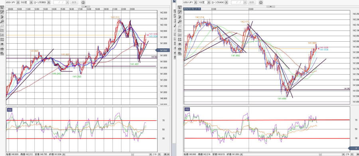This screenshot has height=156, width=359.
Task: Click the left chart scrollbar left arrow
Action: click(63, 154)
